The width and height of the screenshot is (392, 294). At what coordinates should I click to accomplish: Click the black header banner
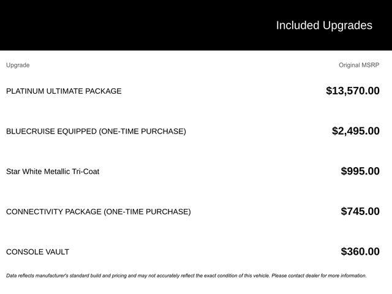click(196, 25)
